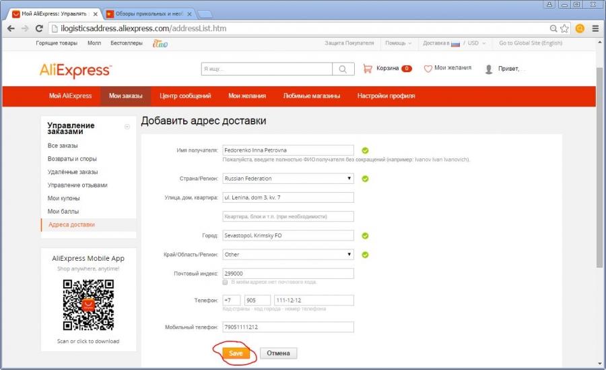
Task: Click the mobile app QR code
Action: click(88, 305)
